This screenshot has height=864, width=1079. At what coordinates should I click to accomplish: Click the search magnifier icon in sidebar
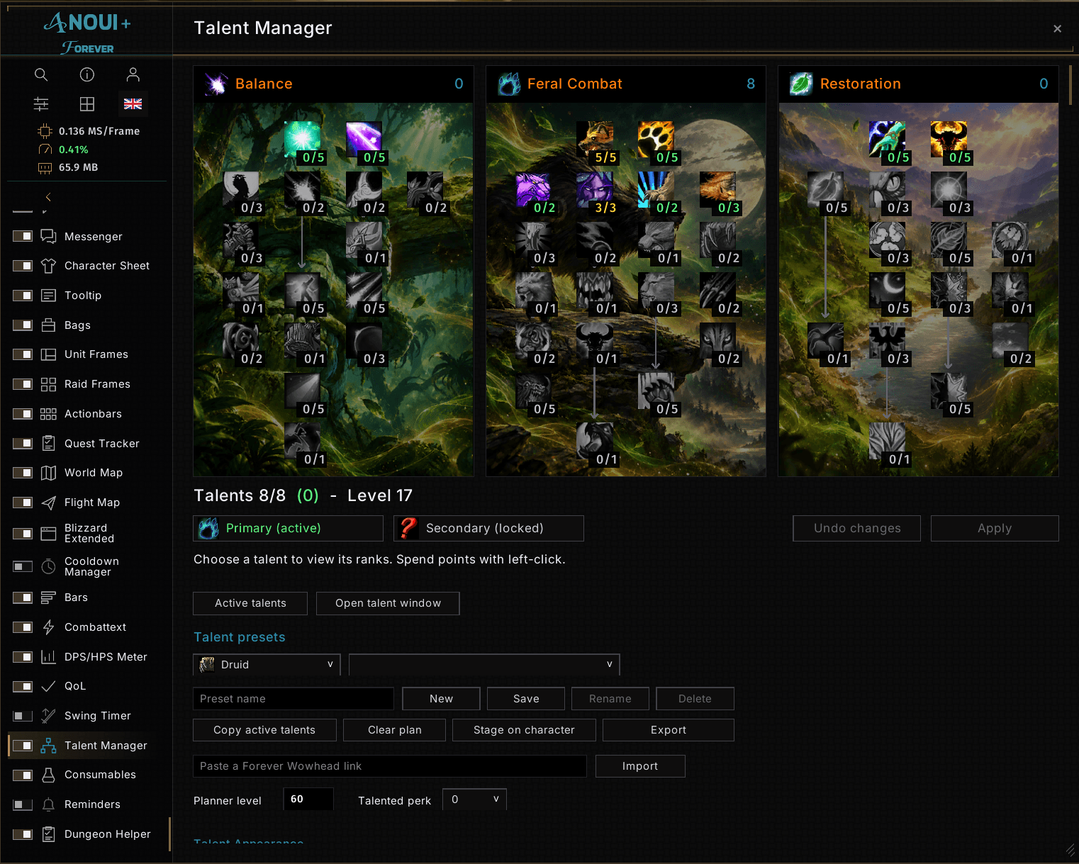pos(41,74)
